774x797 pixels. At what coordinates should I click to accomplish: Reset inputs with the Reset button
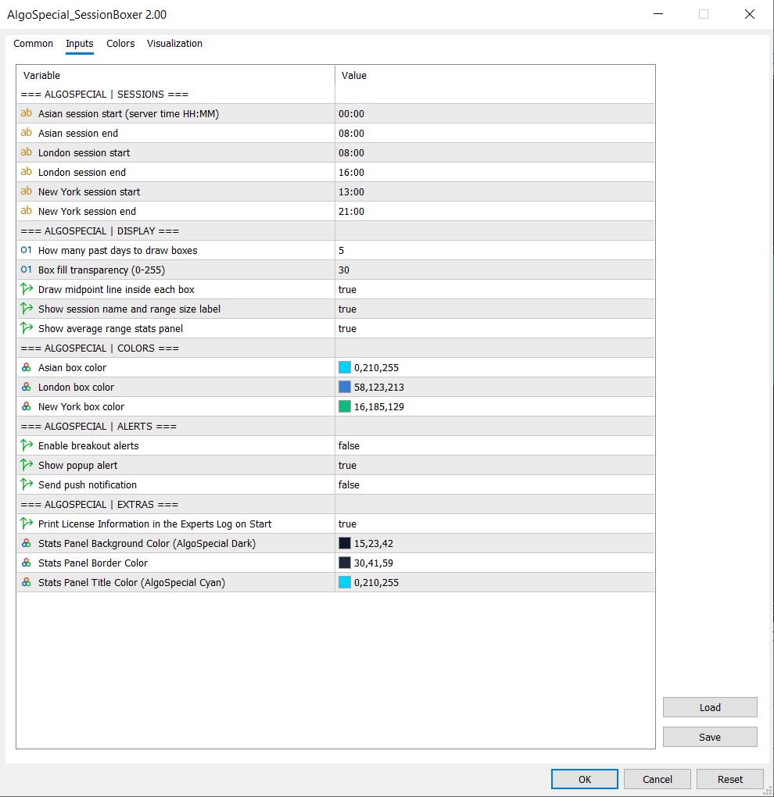point(729,779)
